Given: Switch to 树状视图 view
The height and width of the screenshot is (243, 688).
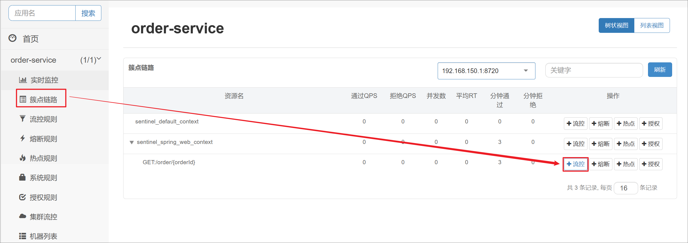Looking at the screenshot, I should 616,25.
